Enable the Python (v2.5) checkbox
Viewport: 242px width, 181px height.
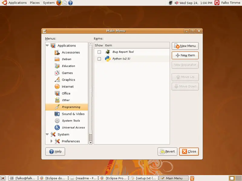(99, 59)
